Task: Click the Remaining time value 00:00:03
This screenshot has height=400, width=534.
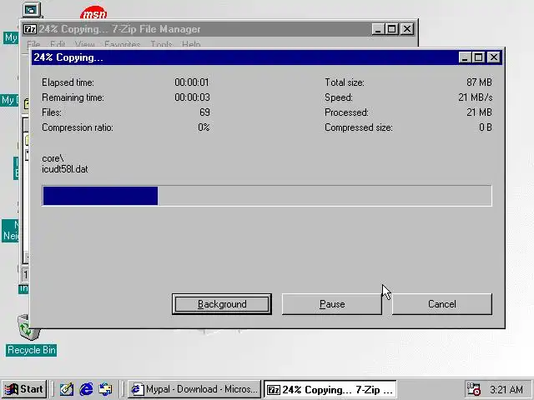Action: coord(192,97)
